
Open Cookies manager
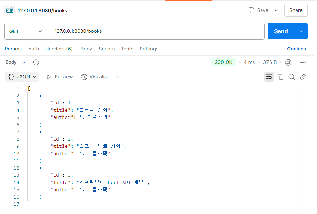point(296,49)
